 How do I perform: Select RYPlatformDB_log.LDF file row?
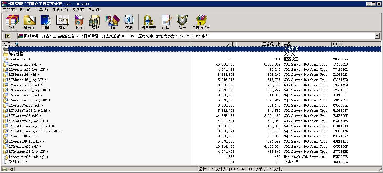pos(192,121)
